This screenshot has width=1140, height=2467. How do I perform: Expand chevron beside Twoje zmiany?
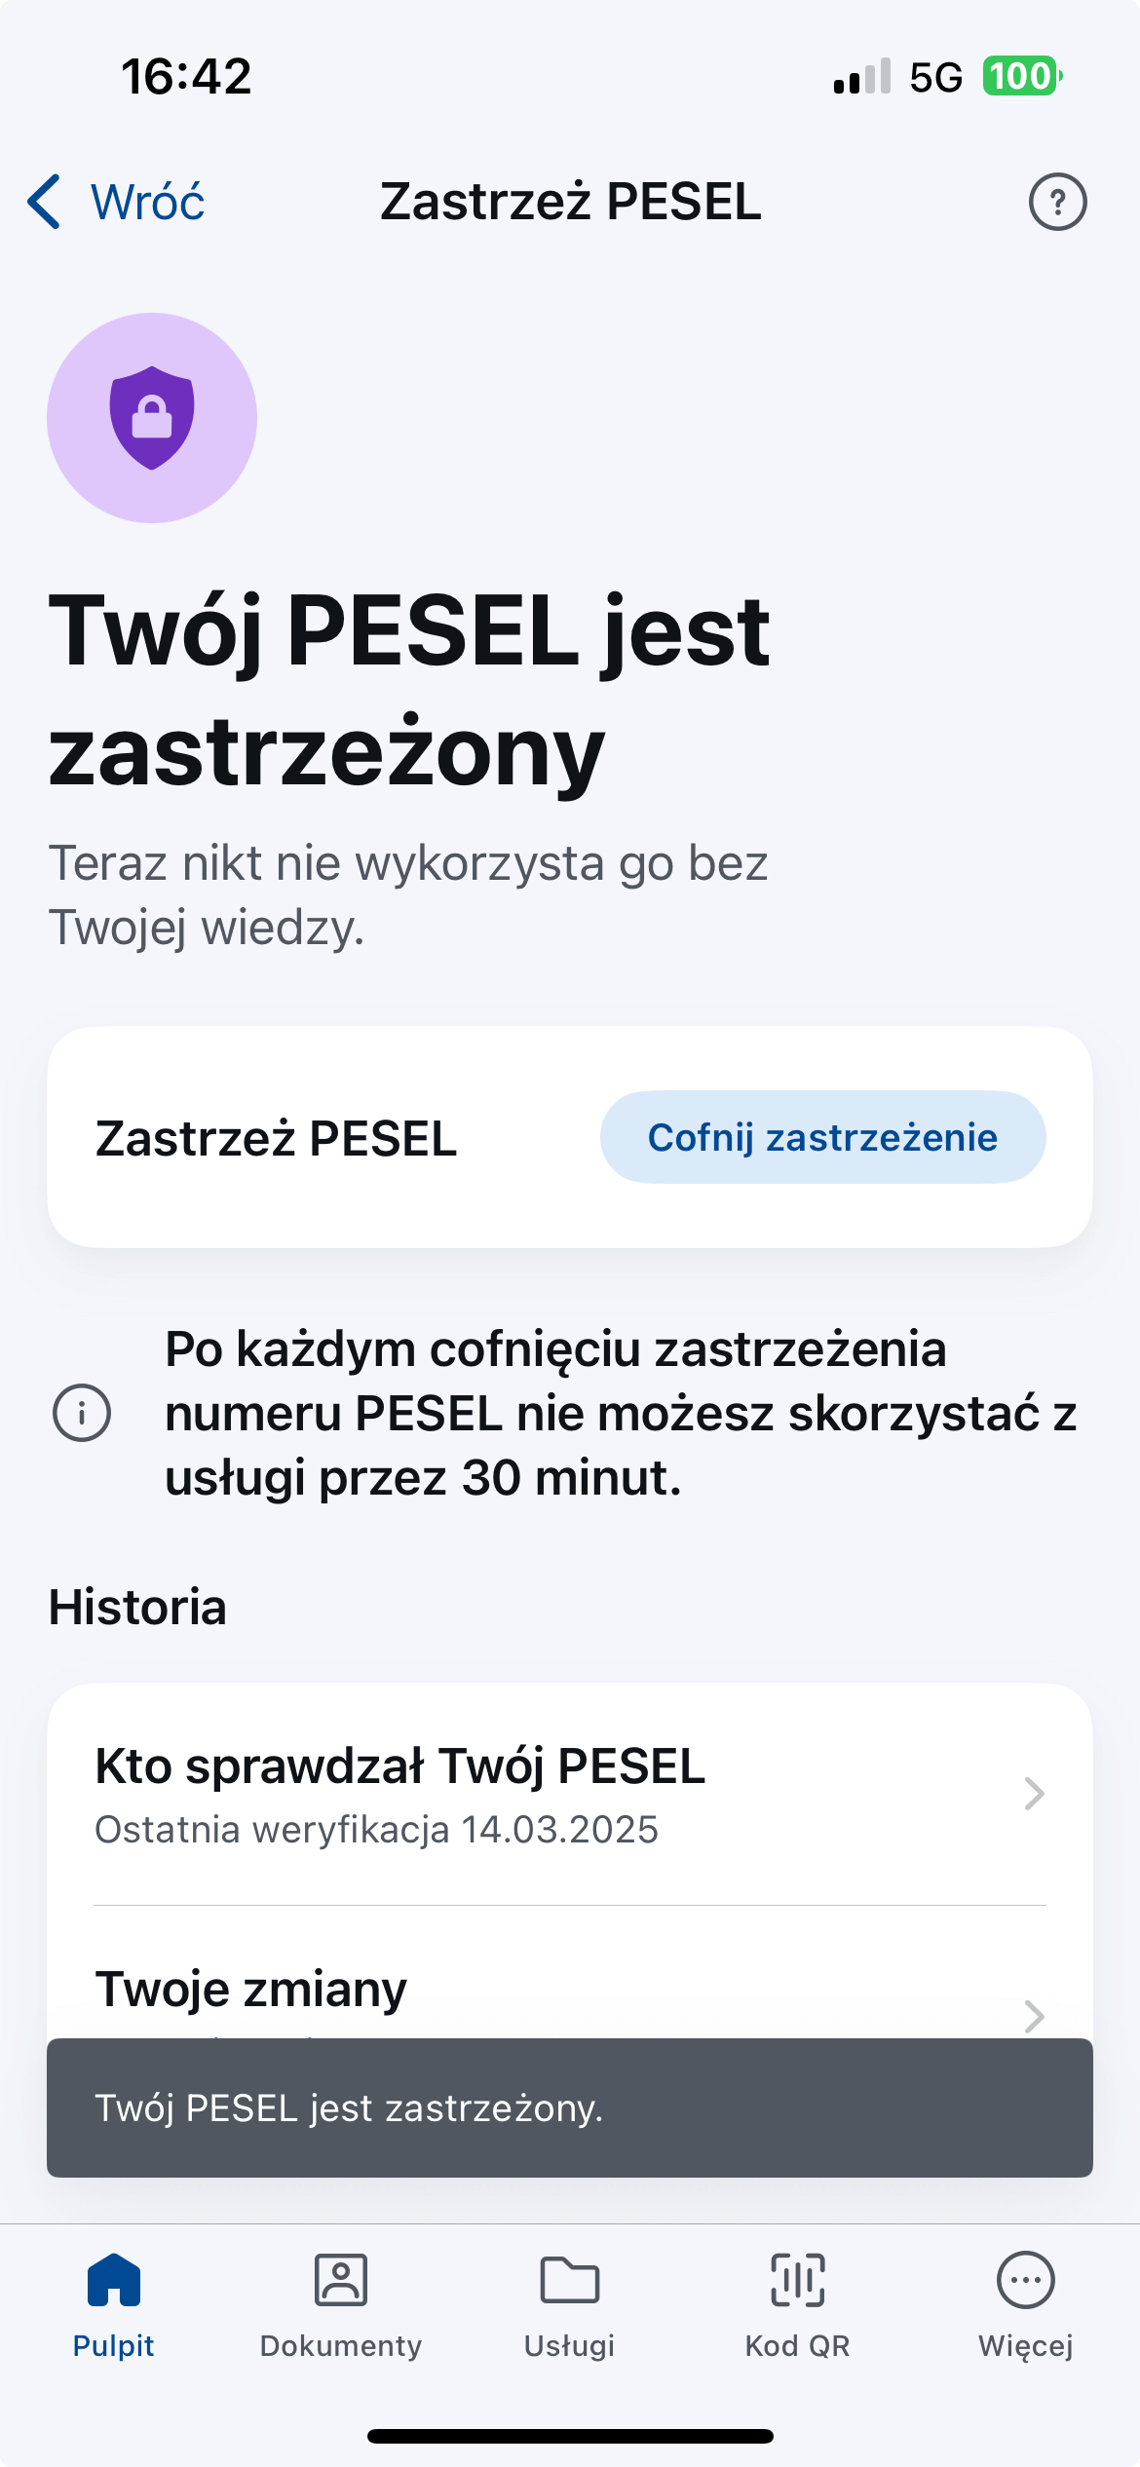[1034, 2015]
